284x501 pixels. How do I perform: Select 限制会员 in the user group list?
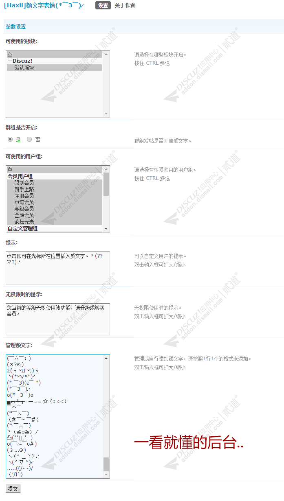click(55, 183)
